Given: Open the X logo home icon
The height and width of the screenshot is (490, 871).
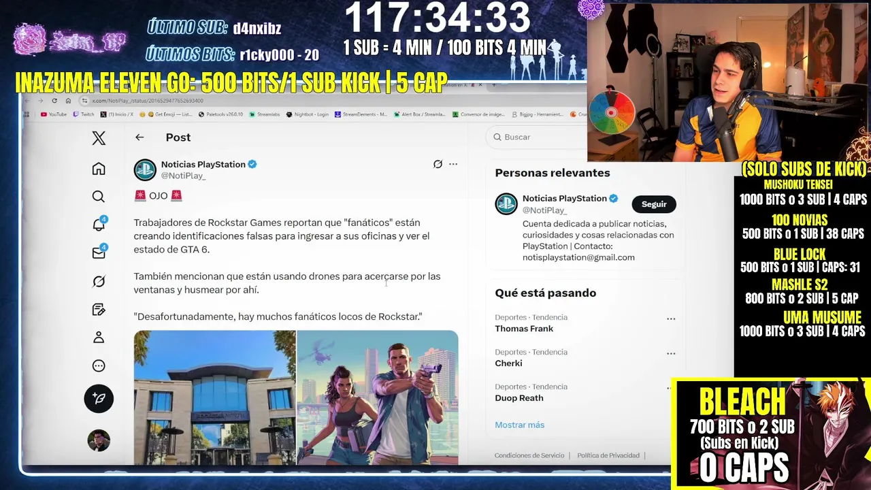Looking at the screenshot, I should 99,138.
